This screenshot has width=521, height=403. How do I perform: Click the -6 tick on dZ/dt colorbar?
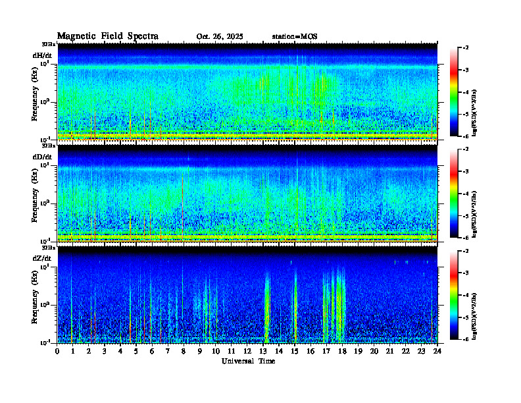[466, 339]
